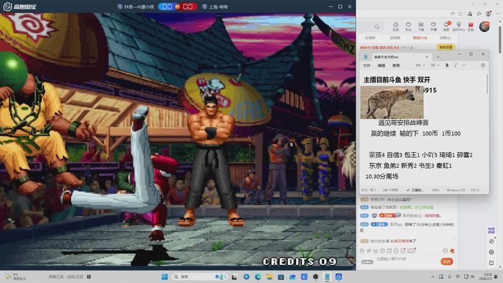The height and width of the screenshot is (283, 503).
Task: Click the user avatar in the page header
Action: click(484, 26)
